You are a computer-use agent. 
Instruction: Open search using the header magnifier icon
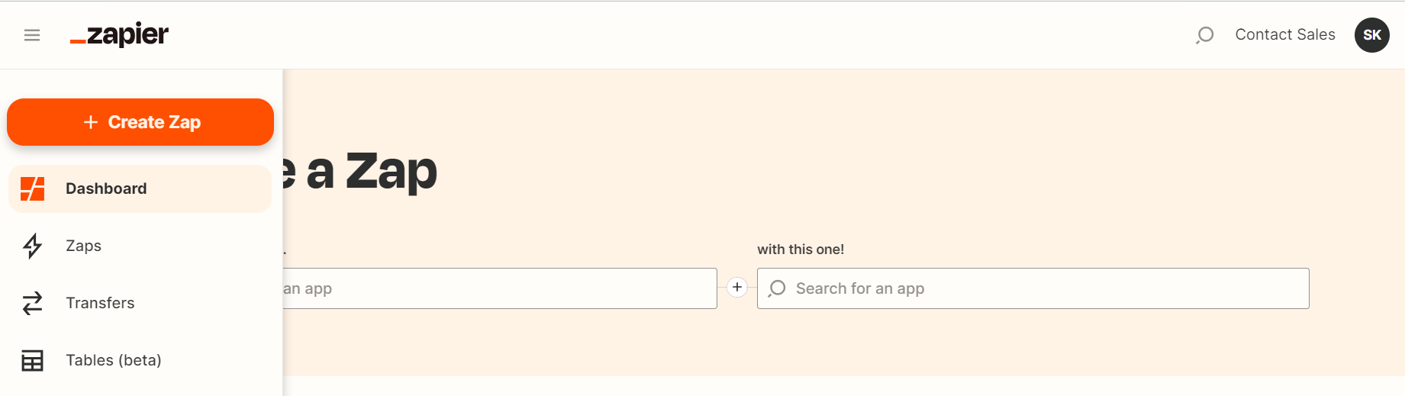click(1205, 35)
